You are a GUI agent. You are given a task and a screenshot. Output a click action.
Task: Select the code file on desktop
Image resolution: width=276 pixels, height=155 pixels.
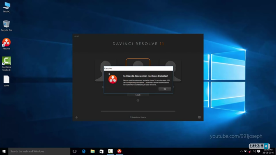coord(6,81)
